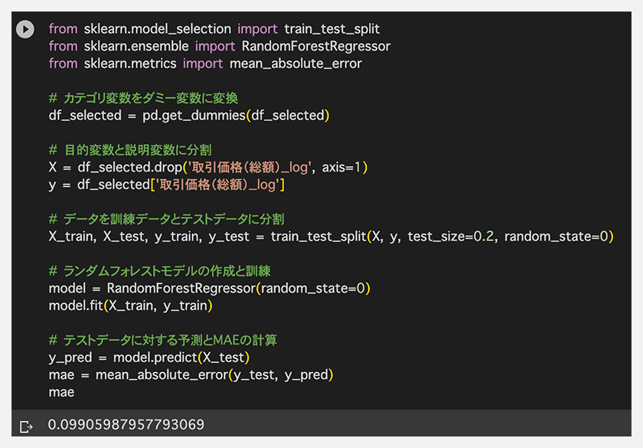The height and width of the screenshot is (448, 643).
Task: Click the y_pred = model.predict(X_test) line
Action: (x=149, y=358)
